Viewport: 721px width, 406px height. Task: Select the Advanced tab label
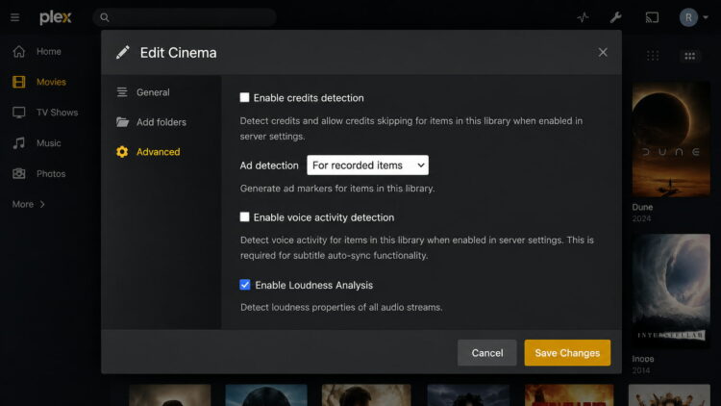pos(159,152)
